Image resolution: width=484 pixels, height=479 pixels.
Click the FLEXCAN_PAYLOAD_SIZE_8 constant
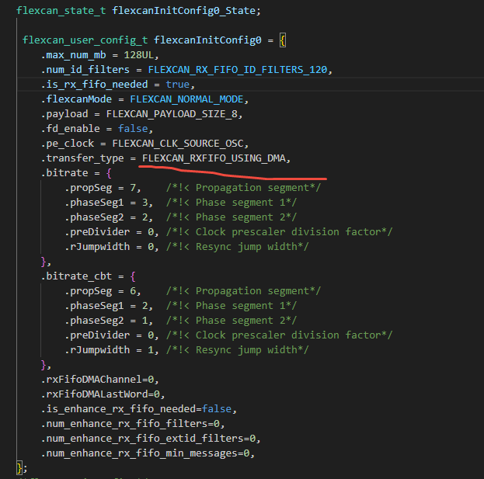click(x=172, y=114)
